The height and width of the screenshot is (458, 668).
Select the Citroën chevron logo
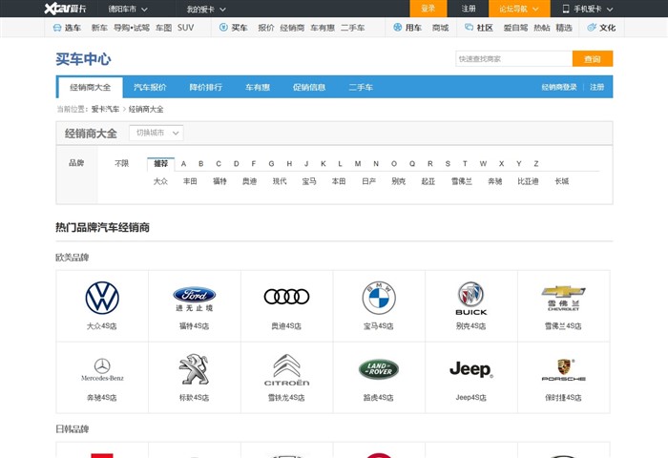pyautogui.click(x=286, y=370)
